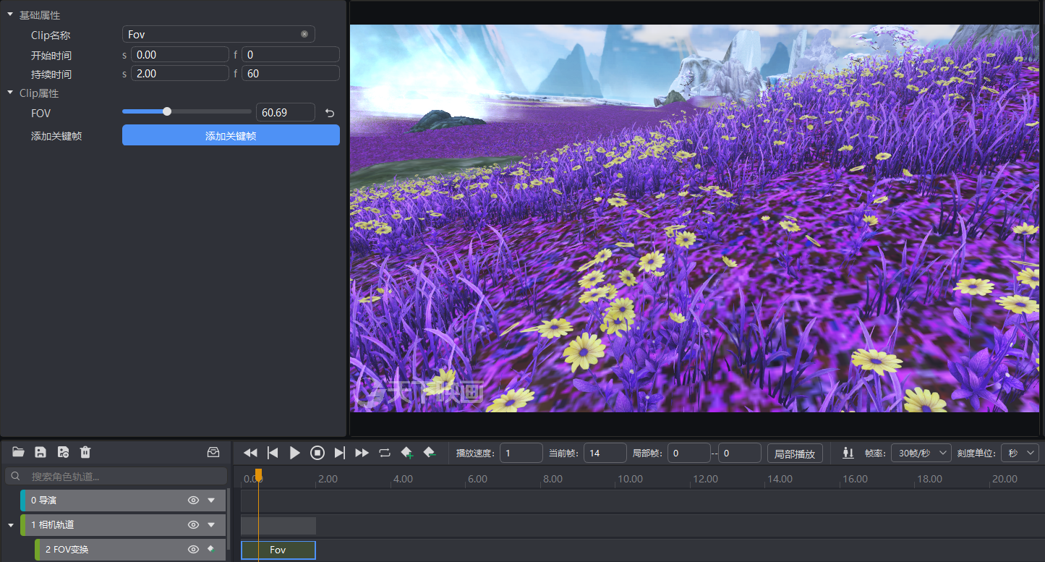Image resolution: width=1045 pixels, height=562 pixels.
Task: Click the save-as icon beside the save disk
Action: coord(63,452)
